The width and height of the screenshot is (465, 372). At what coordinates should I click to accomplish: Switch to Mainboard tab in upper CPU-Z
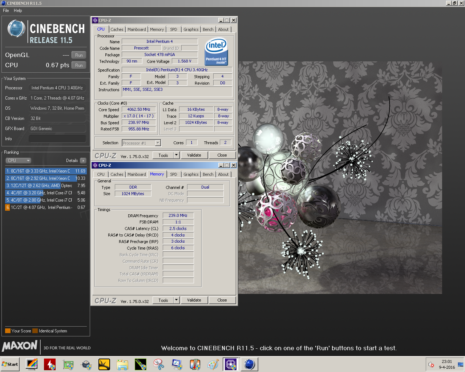(x=137, y=29)
